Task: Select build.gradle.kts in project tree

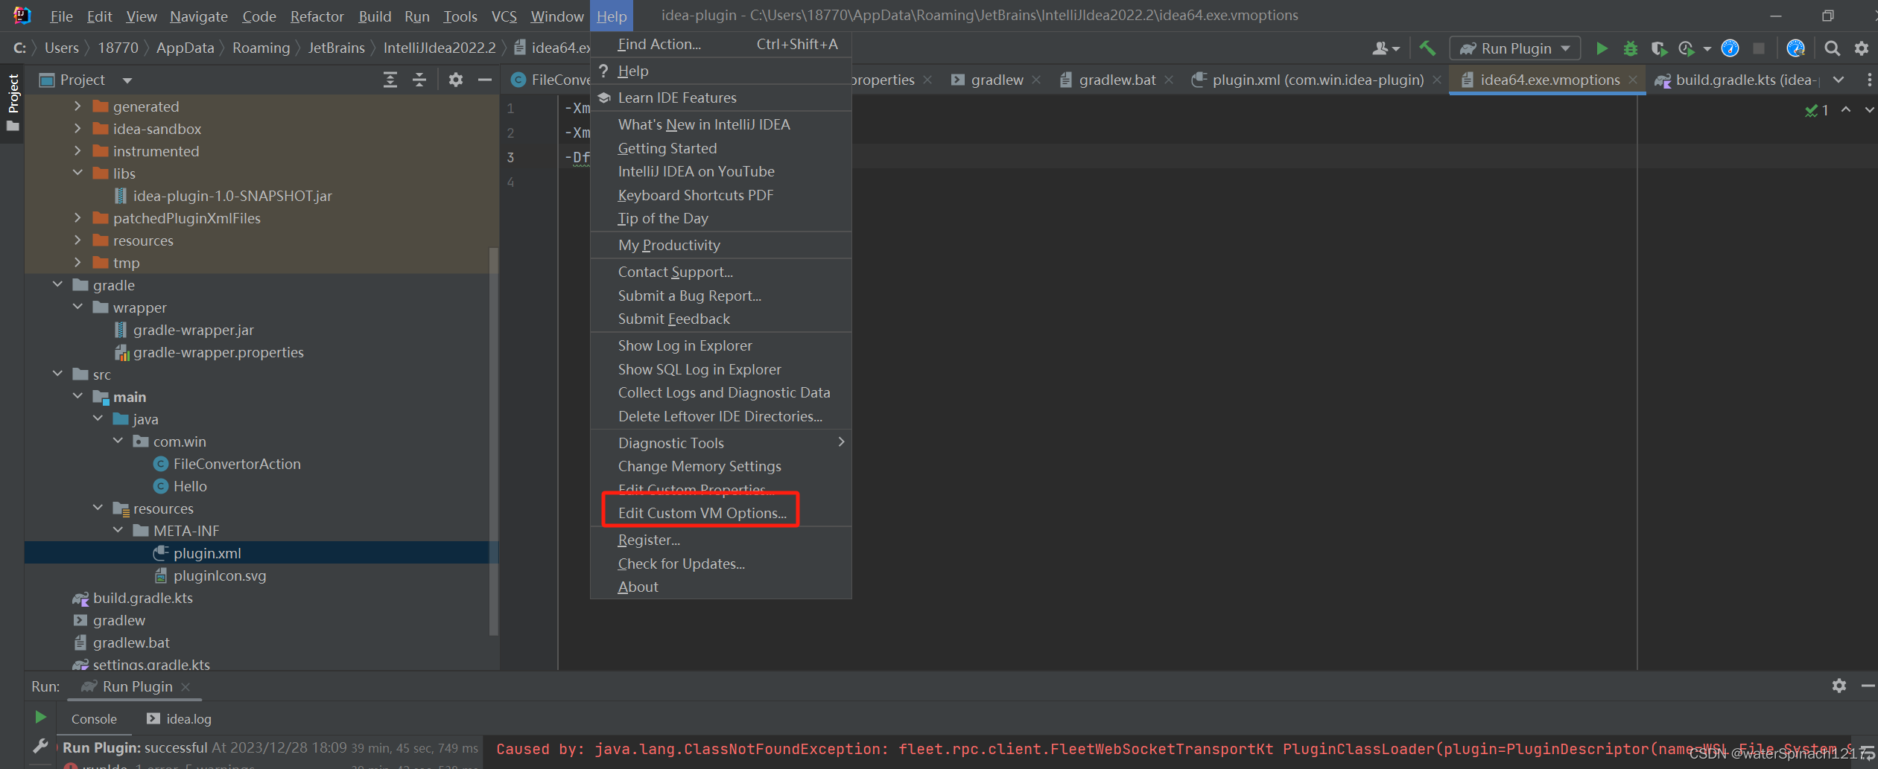Action: coord(142,598)
